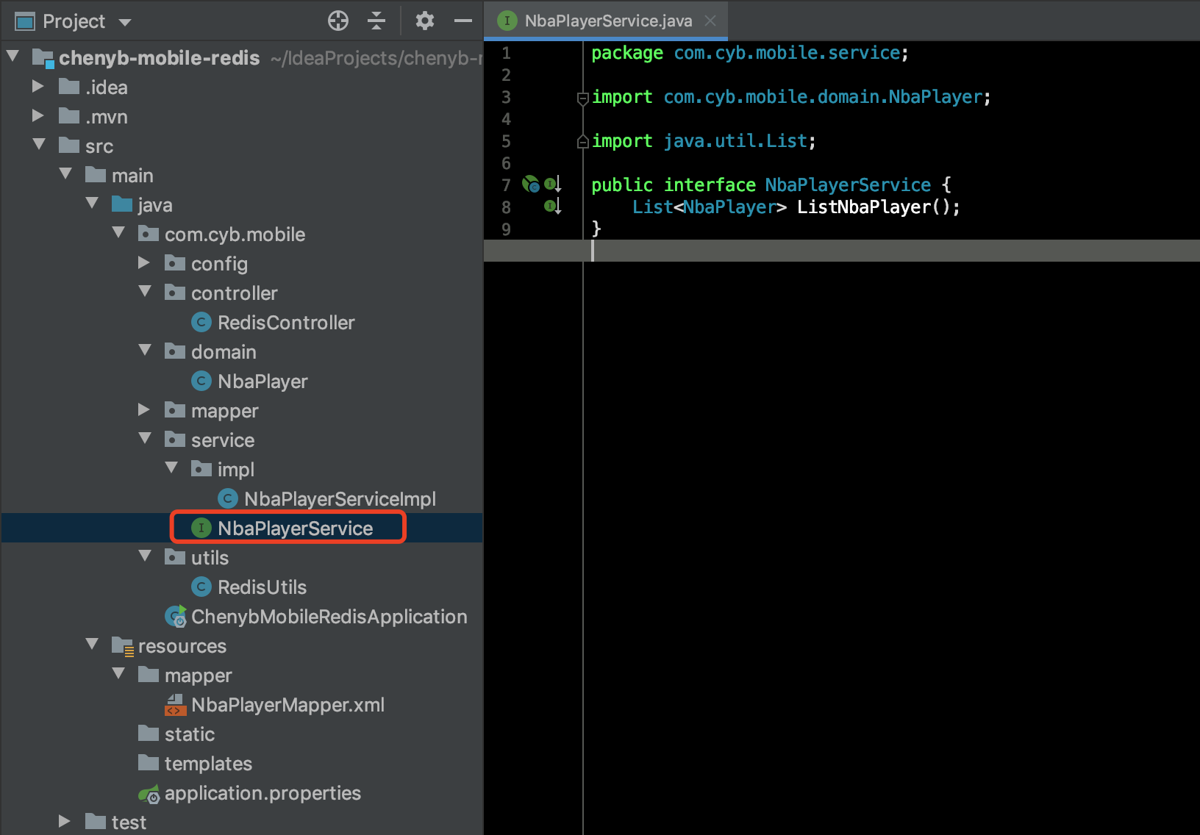Hide the Project panel with minus icon
The height and width of the screenshot is (835, 1200).
[x=463, y=21]
